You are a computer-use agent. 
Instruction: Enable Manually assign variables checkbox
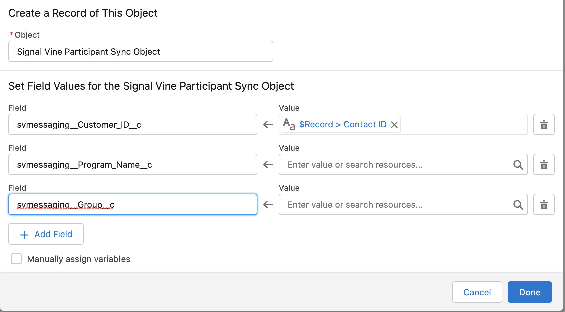pyautogui.click(x=16, y=259)
